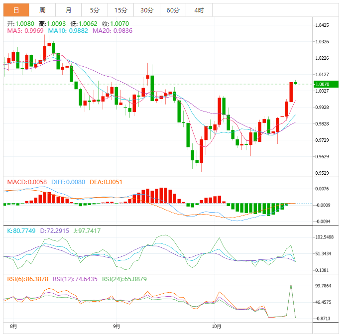Open the 60分 timeframe tab

pos(173,10)
